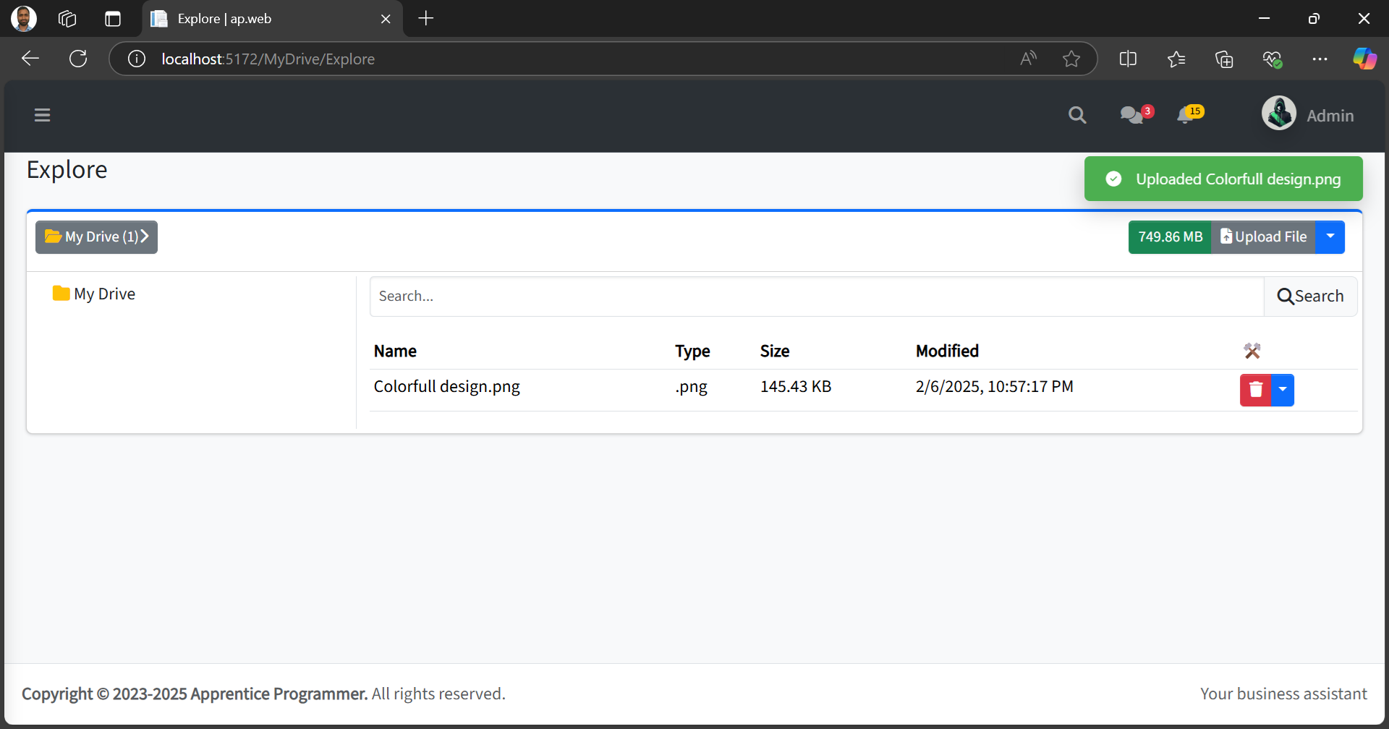The width and height of the screenshot is (1389, 729).
Task: Open the file named Colorfull design.png
Action: [446, 386]
